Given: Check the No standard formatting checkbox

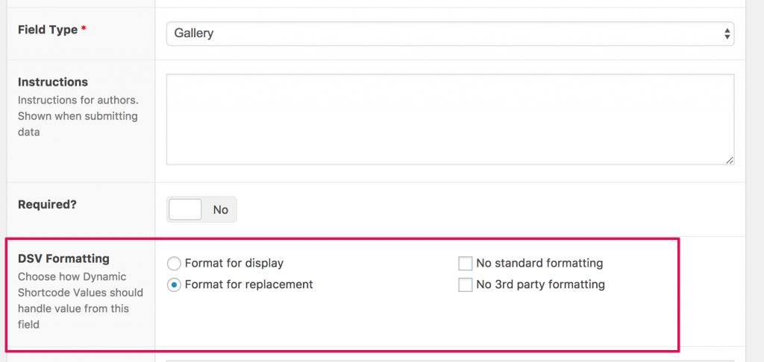Looking at the screenshot, I should pyautogui.click(x=466, y=264).
